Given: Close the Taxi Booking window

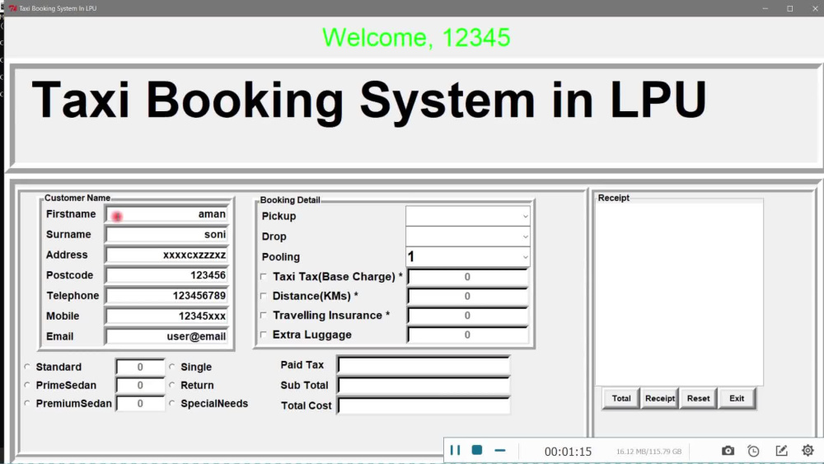Looking at the screenshot, I should (815, 8).
